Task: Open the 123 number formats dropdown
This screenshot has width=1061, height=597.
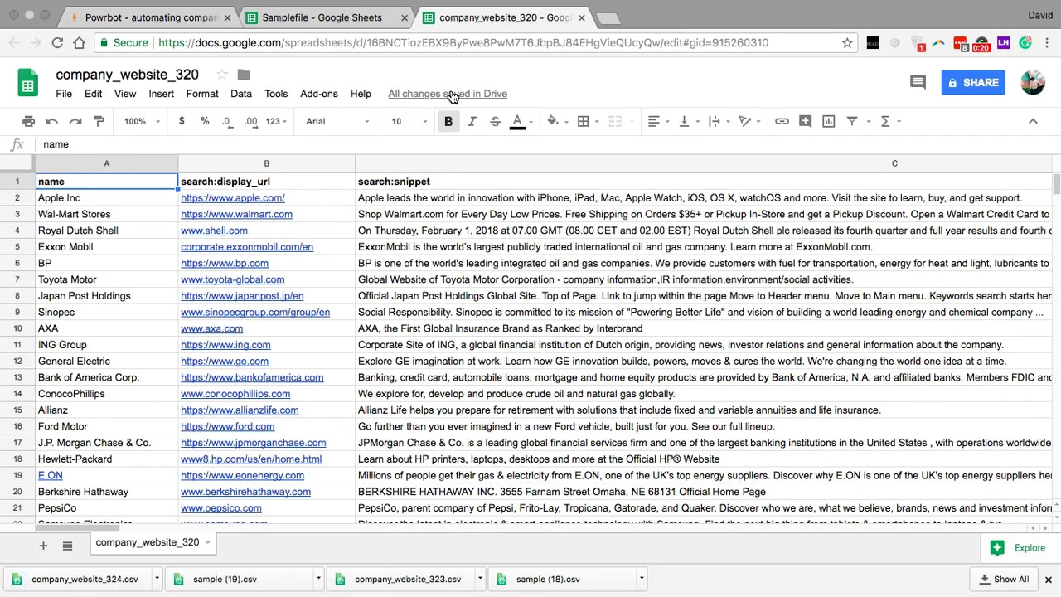Action: click(277, 121)
